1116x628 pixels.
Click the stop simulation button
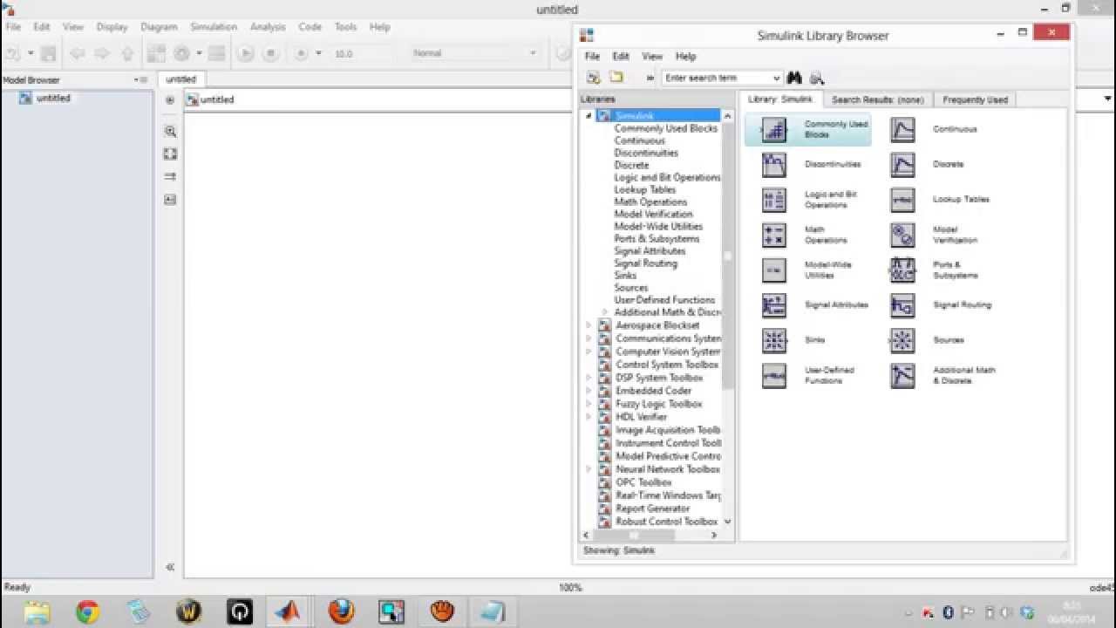(x=271, y=53)
